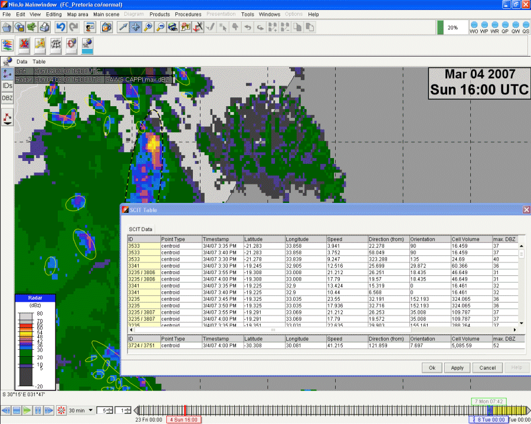Viewport: 531px width, 424px height.
Task: Open the Tools menu
Action: click(x=248, y=14)
